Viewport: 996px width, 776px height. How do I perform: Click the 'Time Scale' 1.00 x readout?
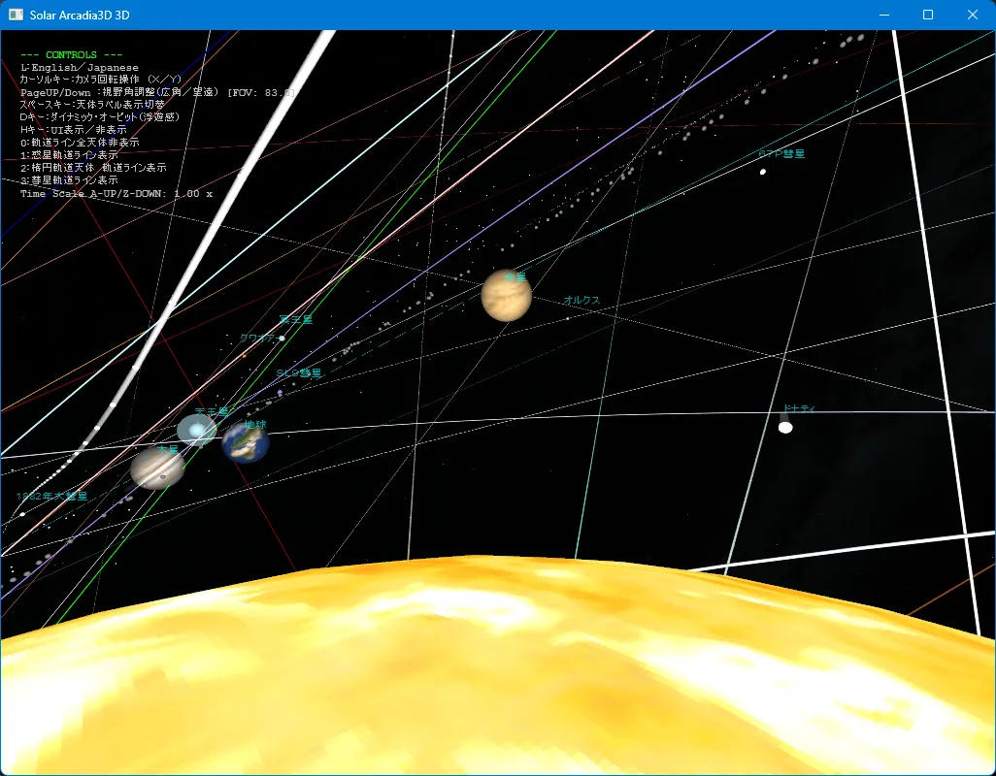coord(116,194)
